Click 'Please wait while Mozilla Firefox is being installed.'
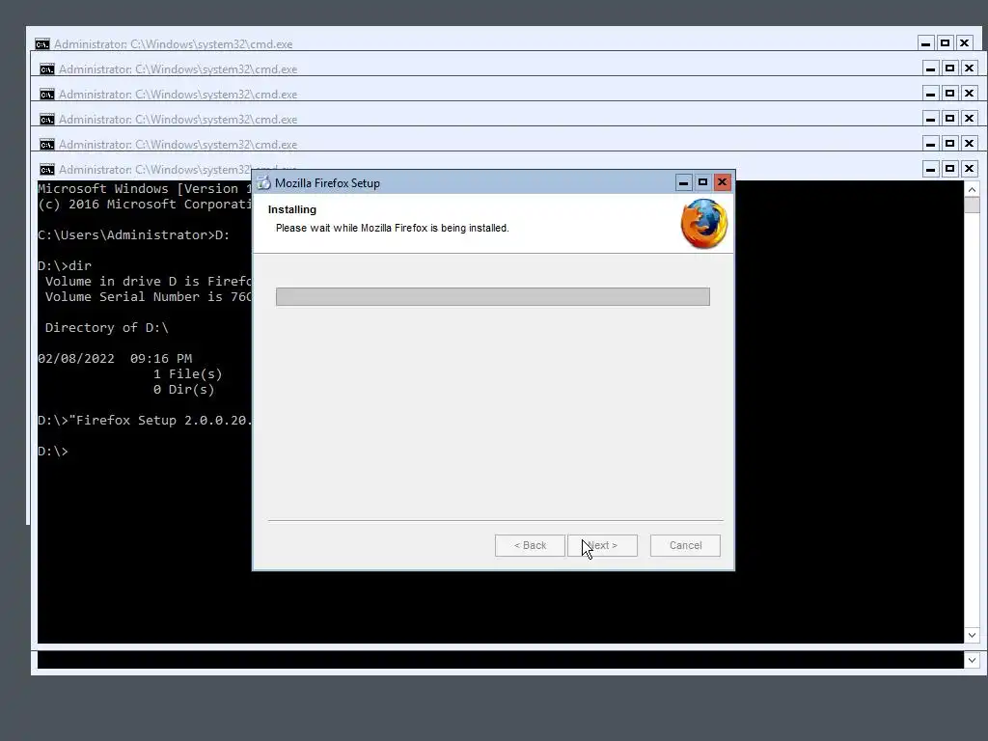This screenshot has width=988, height=741. tap(393, 228)
